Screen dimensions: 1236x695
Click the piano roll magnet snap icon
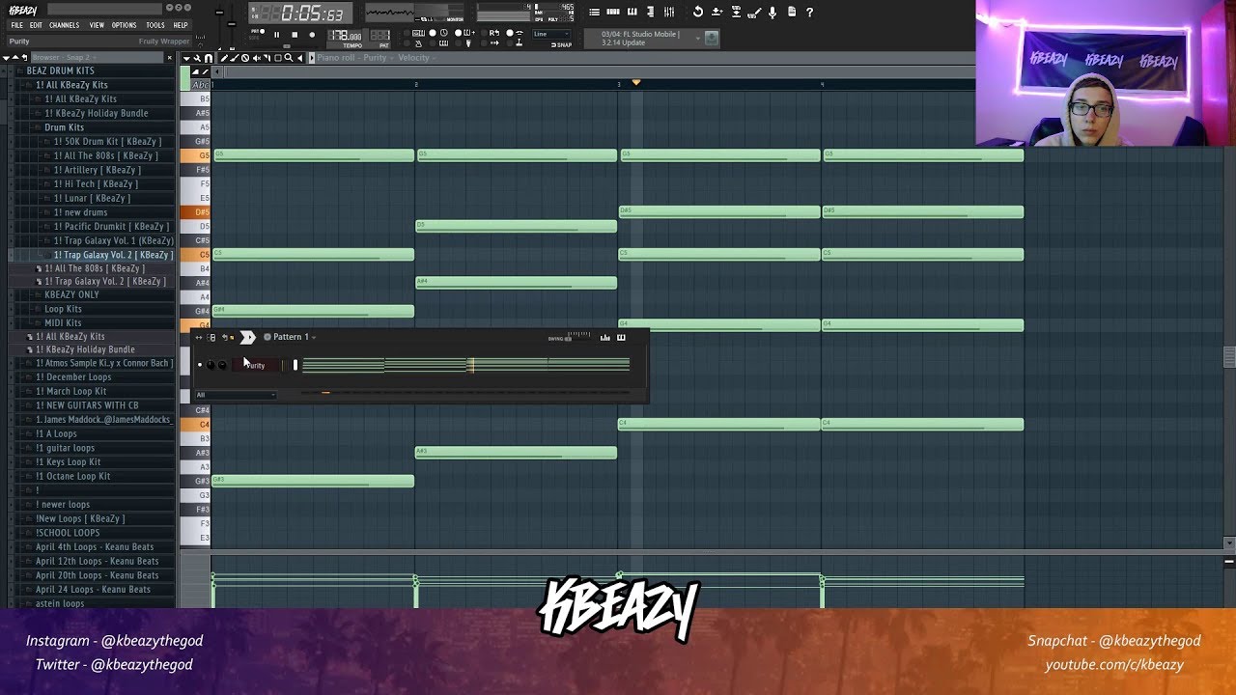pos(209,58)
